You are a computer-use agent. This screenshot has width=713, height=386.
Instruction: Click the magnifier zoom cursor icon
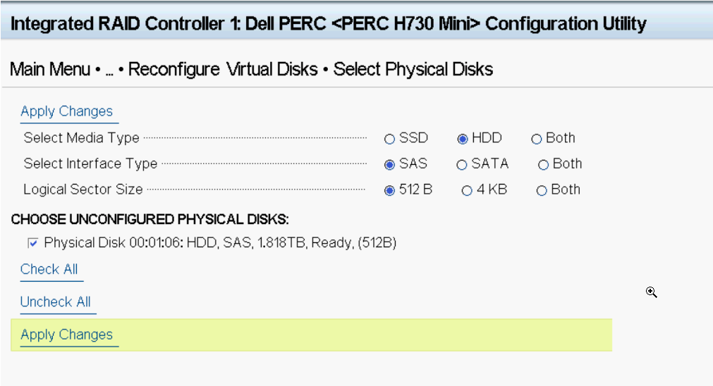tap(651, 292)
